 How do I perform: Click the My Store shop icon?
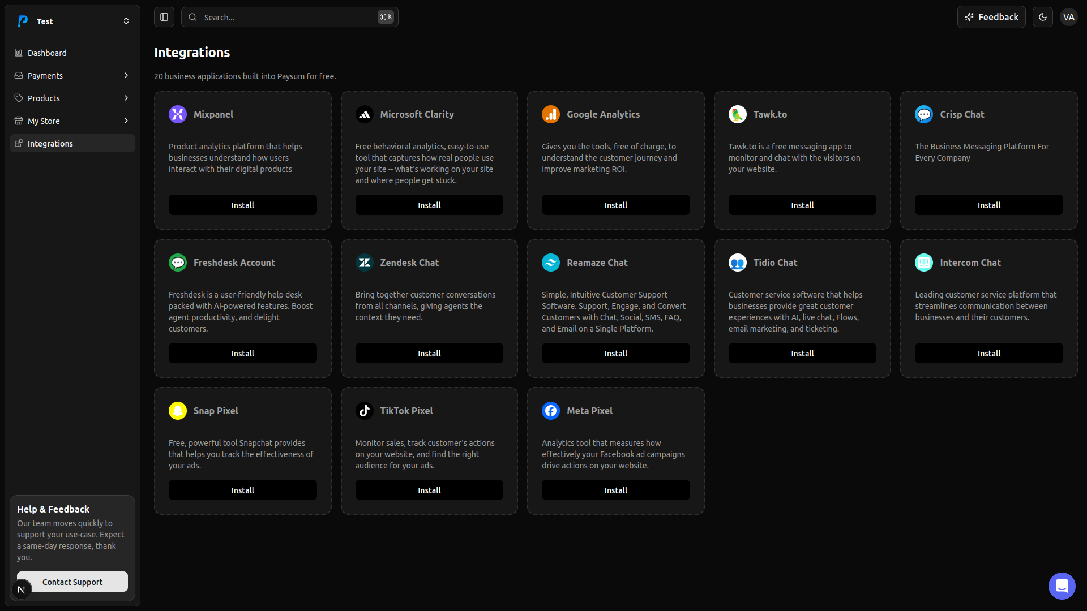tap(19, 121)
